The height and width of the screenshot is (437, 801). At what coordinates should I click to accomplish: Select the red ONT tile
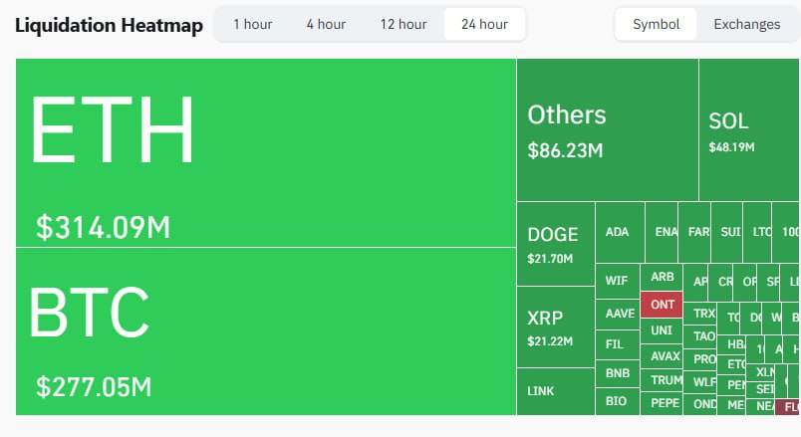point(662,305)
